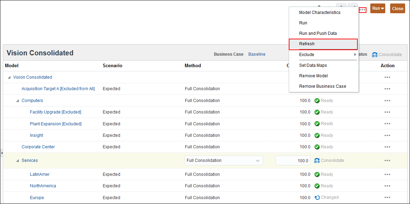Collapse the Computers tree node
The image size is (410, 204).
17,101
